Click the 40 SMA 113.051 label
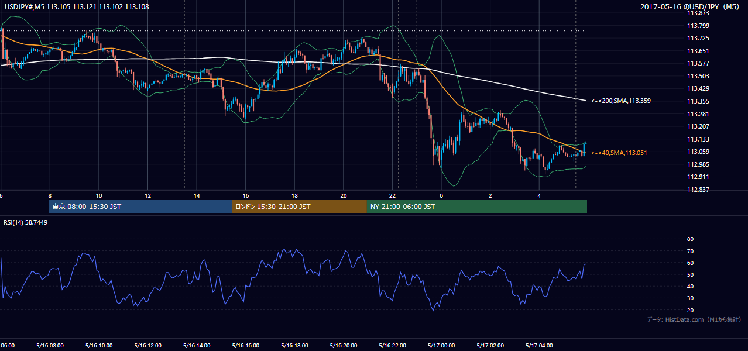Screen dimensions: 748x351 click(619, 153)
